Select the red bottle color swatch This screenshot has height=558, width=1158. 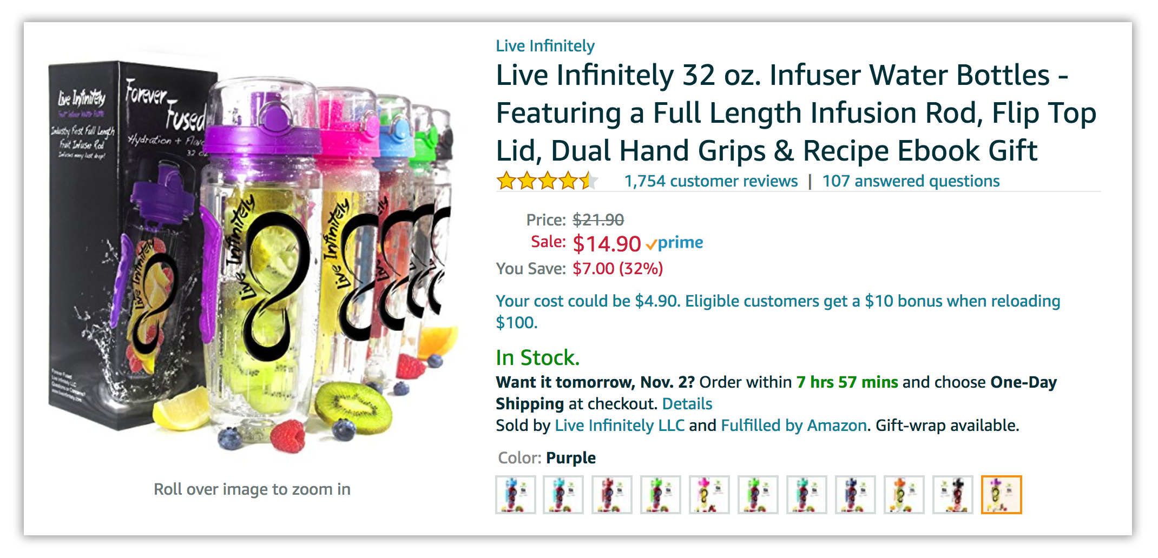[x=611, y=495]
